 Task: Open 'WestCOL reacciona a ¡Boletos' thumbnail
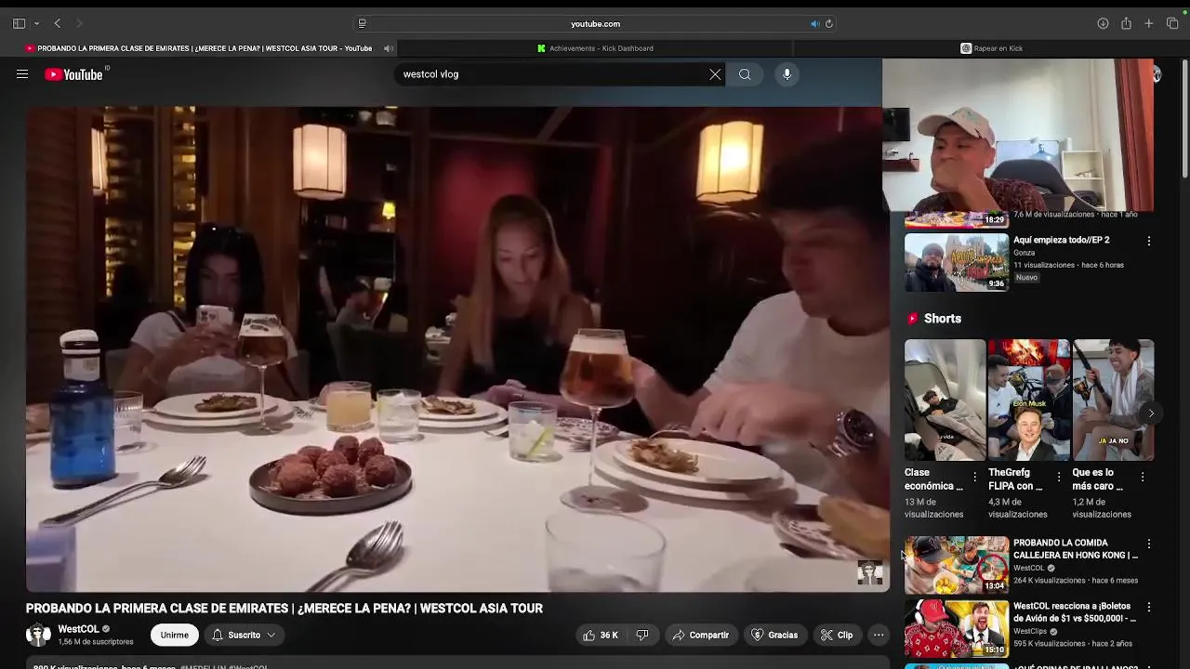coord(957,629)
